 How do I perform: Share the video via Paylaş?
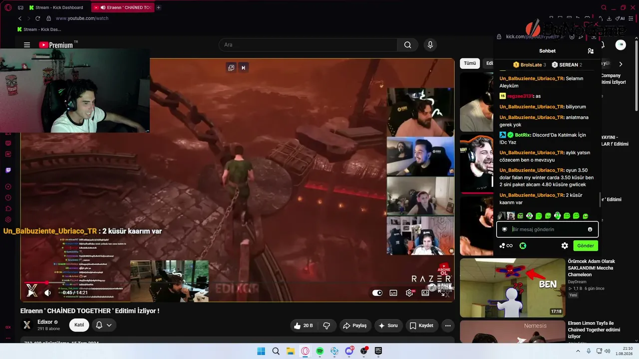click(x=354, y=326)
